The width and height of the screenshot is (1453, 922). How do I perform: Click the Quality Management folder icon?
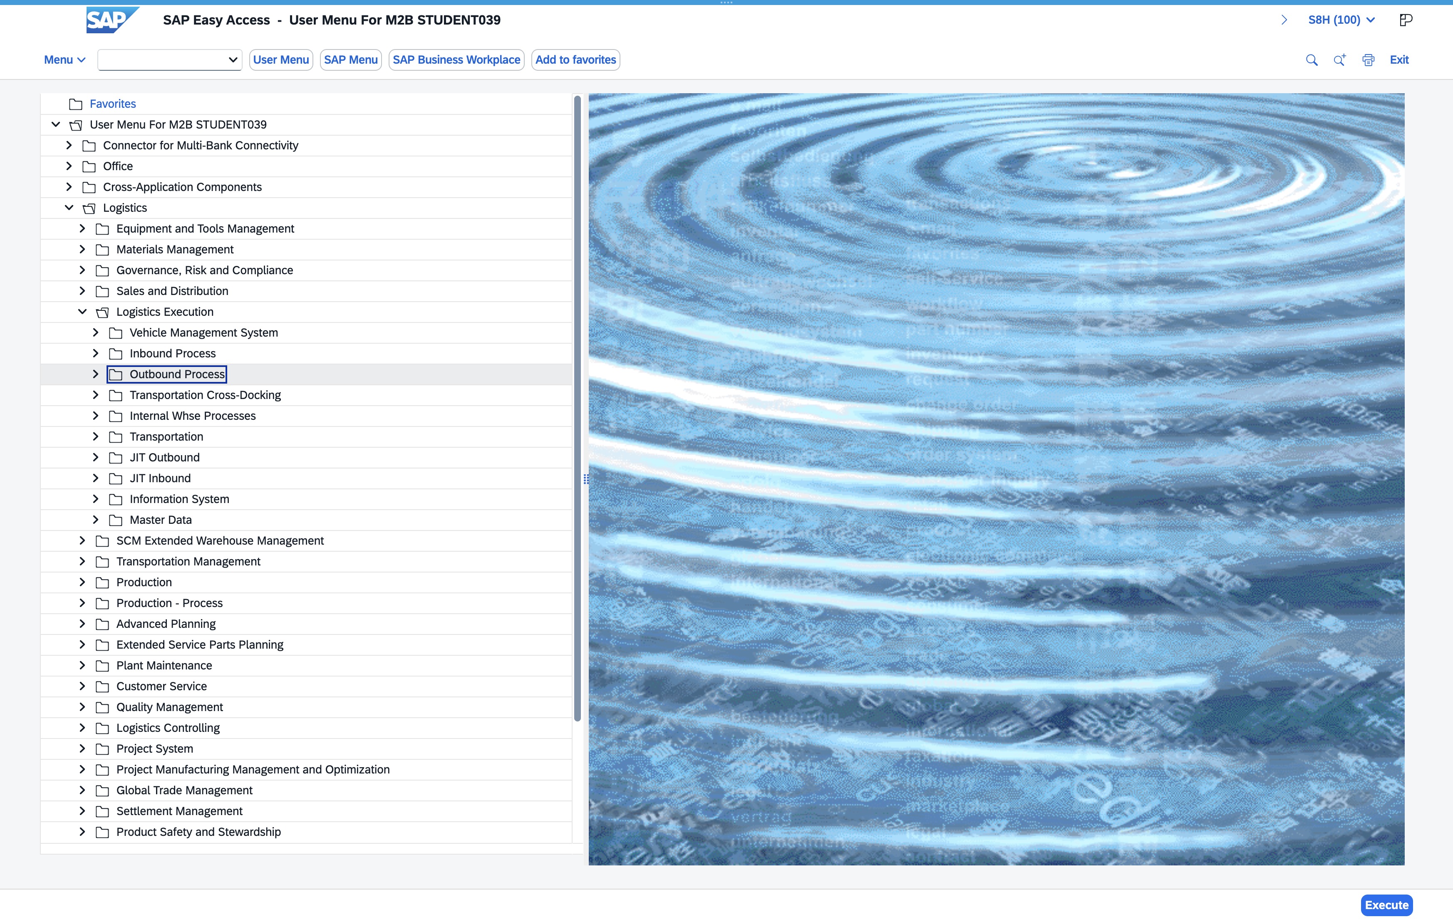(102, 708)
